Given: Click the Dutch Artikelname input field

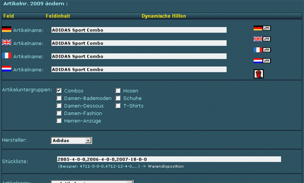Looking at the screenshot, I should point(139,69).
